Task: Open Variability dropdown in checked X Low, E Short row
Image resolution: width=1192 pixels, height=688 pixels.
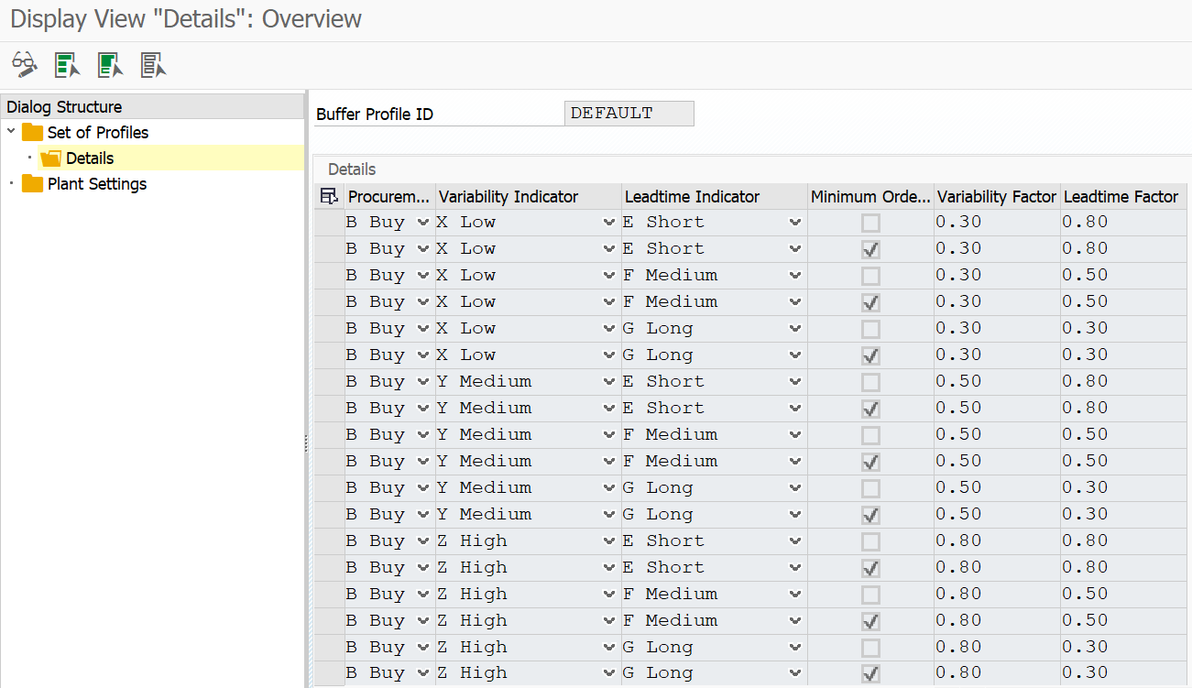Action: 609,249
